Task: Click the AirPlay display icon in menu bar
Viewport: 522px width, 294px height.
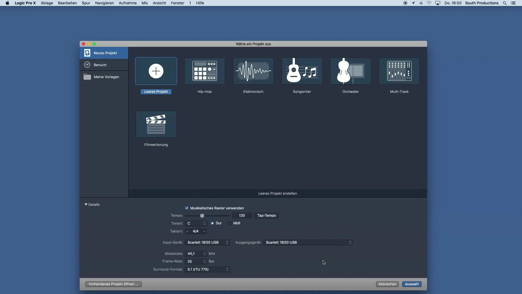Action: [438, 3]
